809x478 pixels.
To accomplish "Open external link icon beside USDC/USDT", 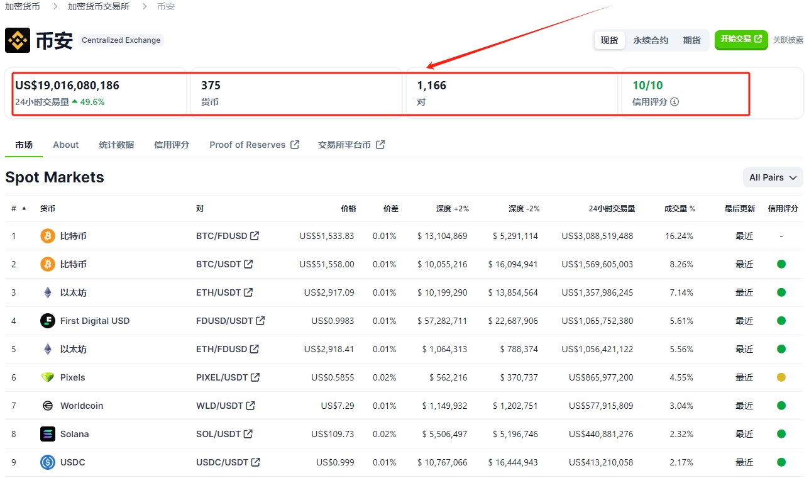I will pos(255,462).
